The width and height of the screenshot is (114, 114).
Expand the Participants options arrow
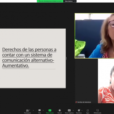pos(33,110)
